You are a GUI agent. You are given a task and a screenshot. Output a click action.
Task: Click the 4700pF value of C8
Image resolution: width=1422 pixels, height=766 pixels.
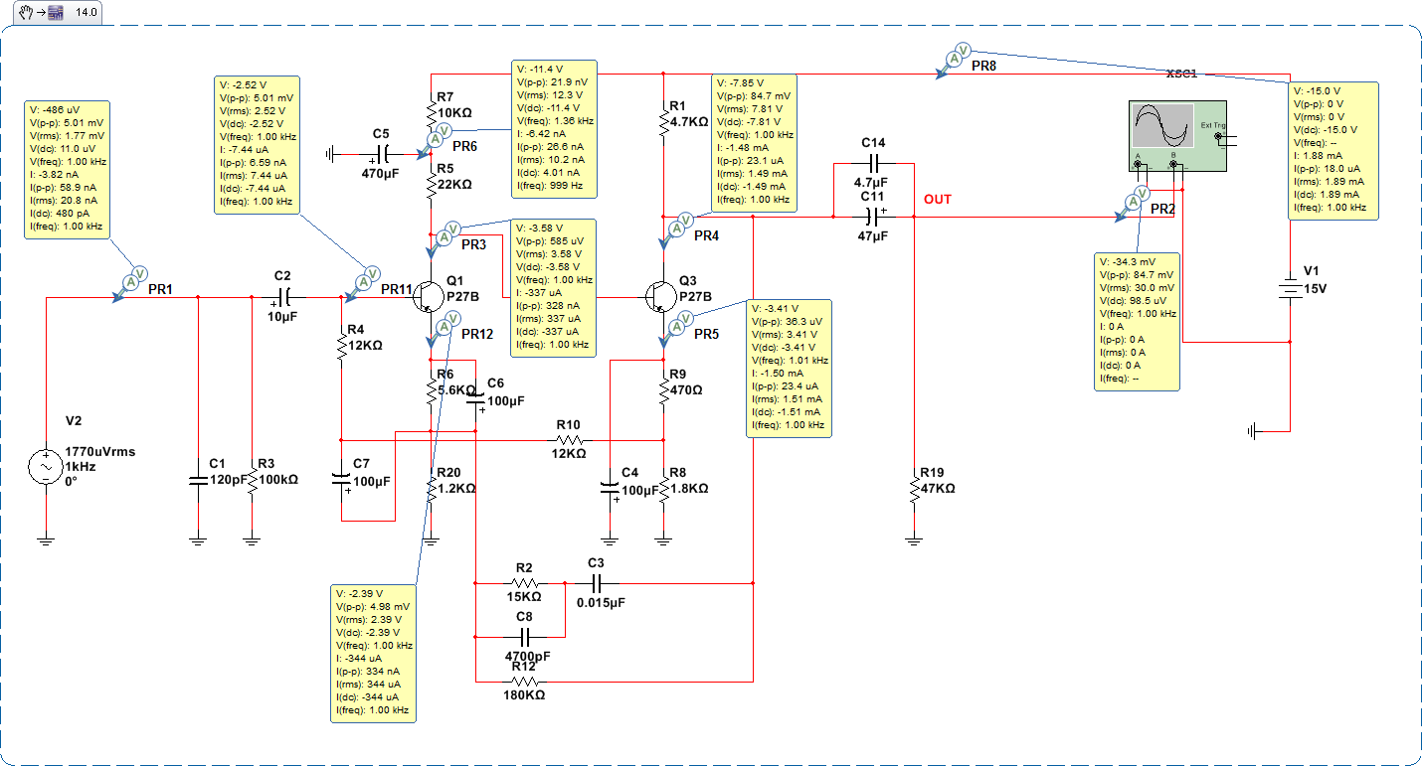[x=528, y=656]
